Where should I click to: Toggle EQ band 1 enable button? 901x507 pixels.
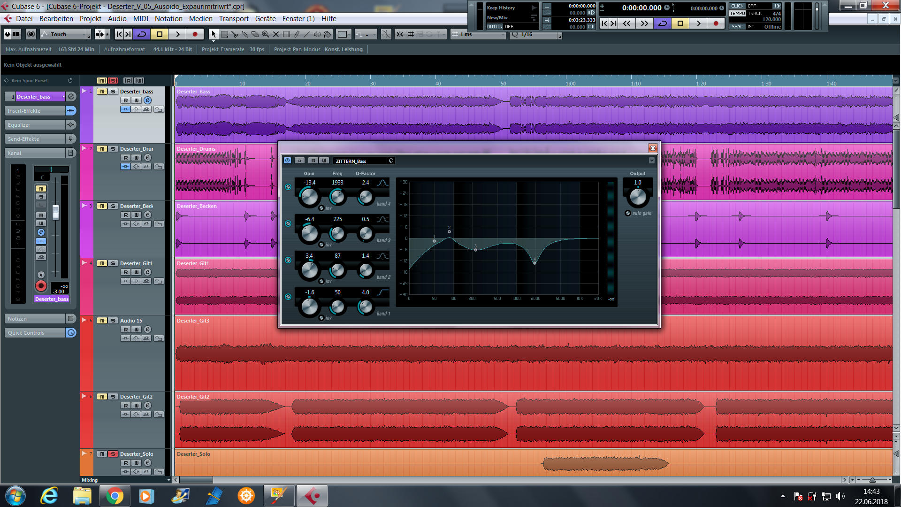click(288, 297)
